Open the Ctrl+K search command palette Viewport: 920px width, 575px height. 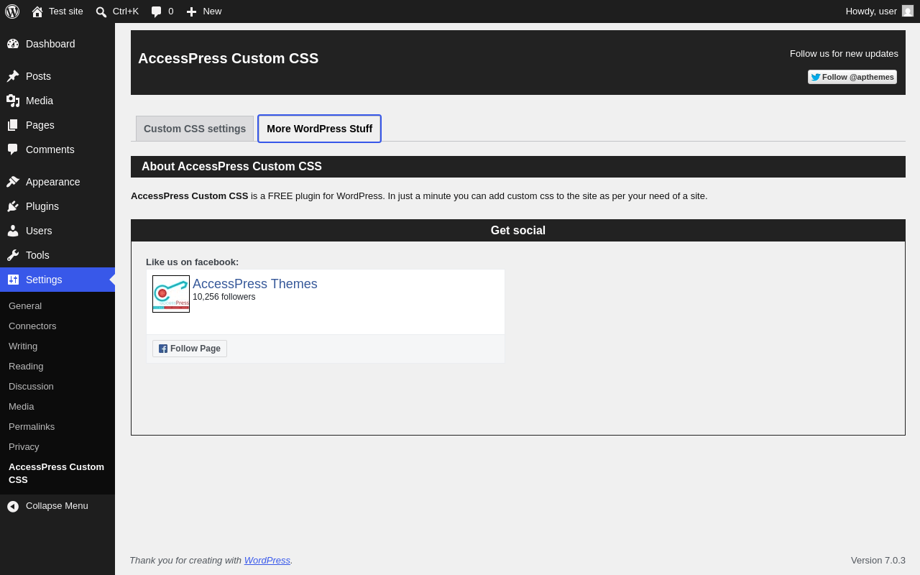tap(117, 11)
